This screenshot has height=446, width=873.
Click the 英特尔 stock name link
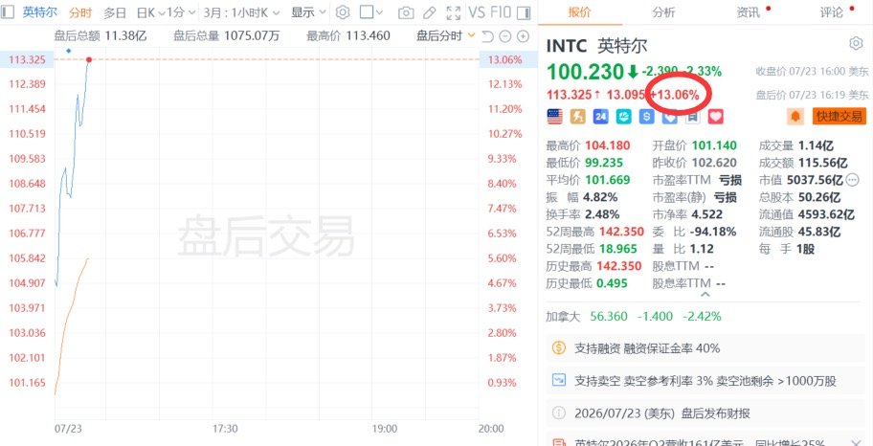[39, 12]
